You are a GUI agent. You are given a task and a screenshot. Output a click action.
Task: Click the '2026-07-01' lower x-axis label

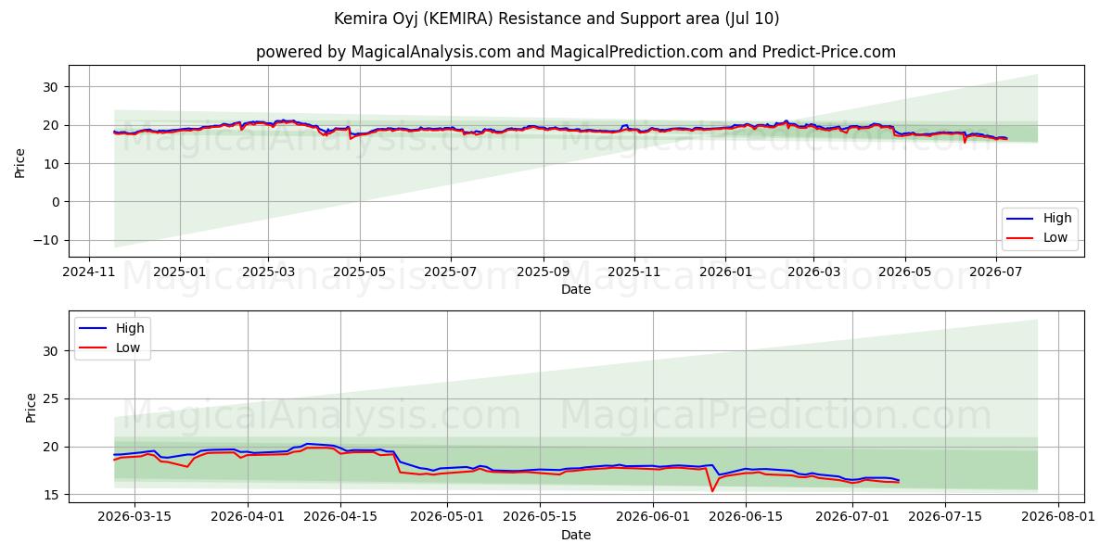852,518
